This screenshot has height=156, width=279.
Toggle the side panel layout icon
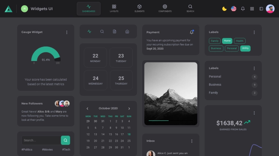(261, 9)
